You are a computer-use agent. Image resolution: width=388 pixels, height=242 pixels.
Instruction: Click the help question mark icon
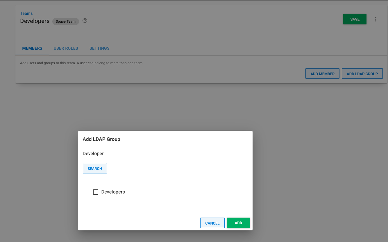click(85, 21)
